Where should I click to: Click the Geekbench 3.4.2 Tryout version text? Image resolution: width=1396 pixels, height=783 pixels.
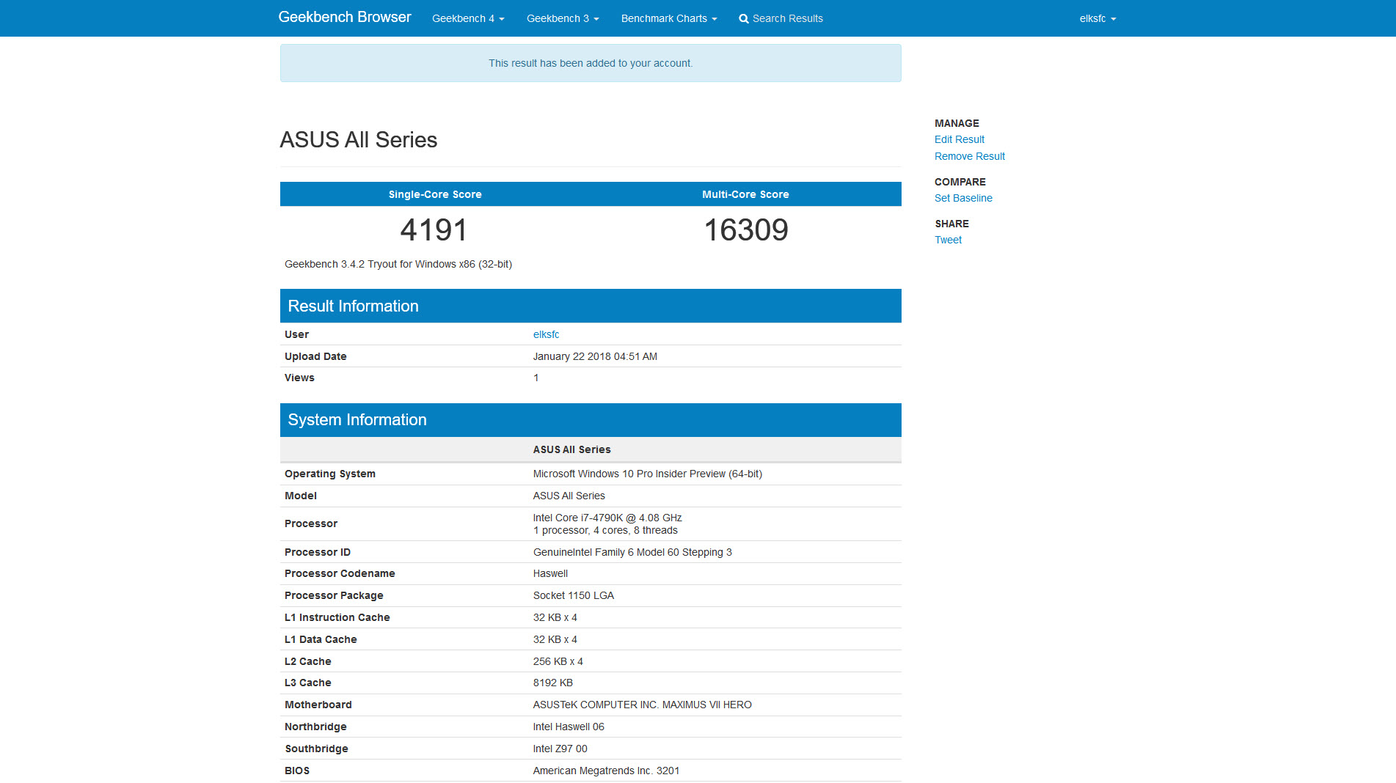(x=398, y=264)
